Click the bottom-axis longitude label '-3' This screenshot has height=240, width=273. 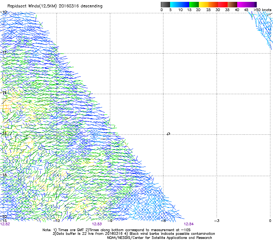[x=217, y=221]
